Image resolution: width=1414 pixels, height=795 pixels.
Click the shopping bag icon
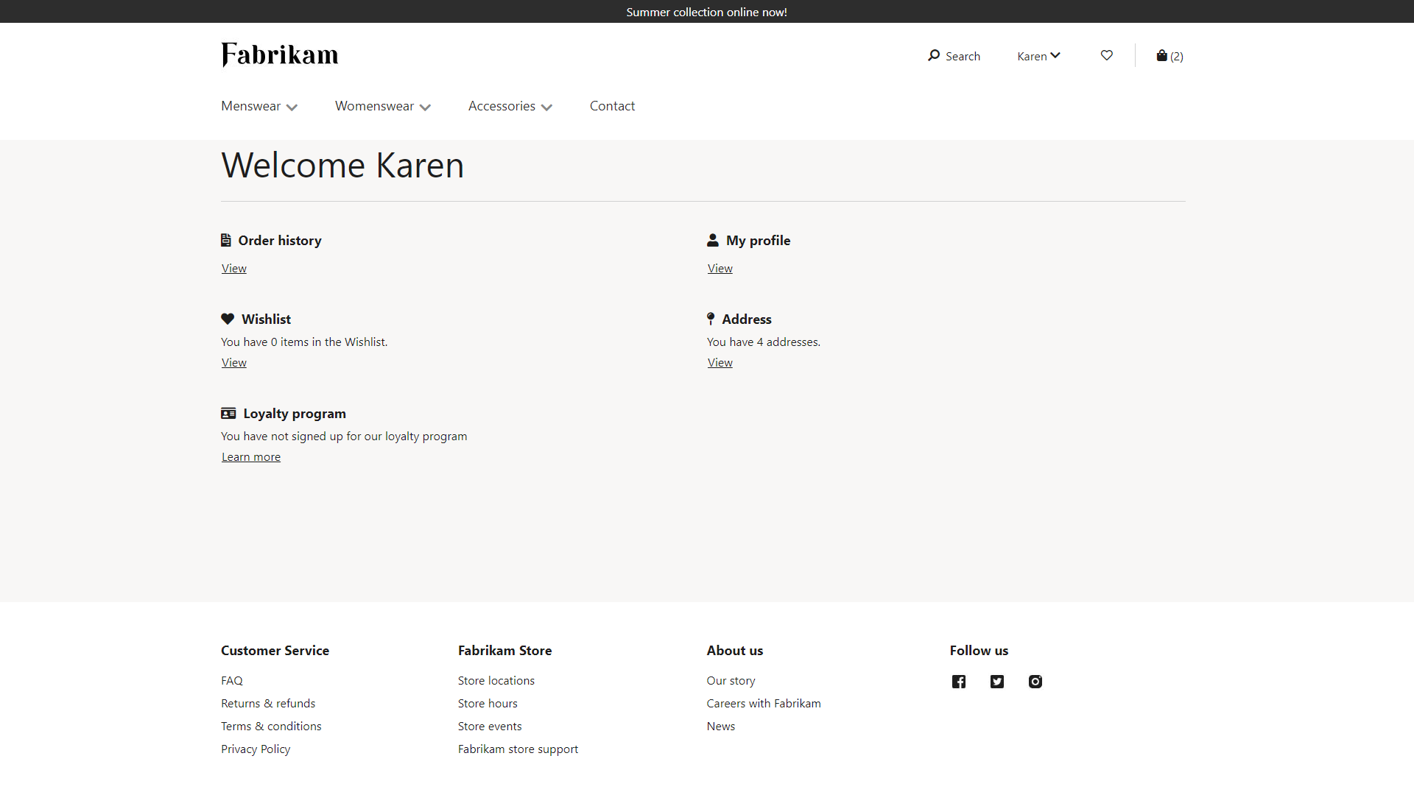(x=1162, y=54)
